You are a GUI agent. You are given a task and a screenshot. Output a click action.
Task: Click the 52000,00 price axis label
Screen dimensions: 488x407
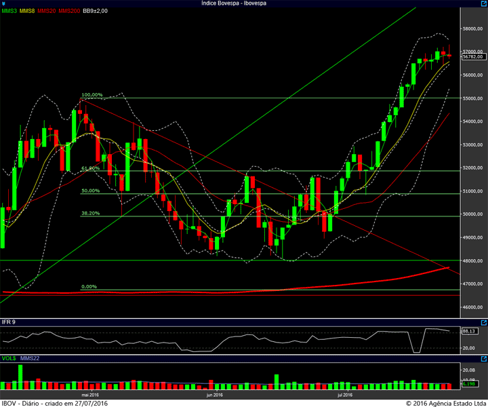point(473,168)
